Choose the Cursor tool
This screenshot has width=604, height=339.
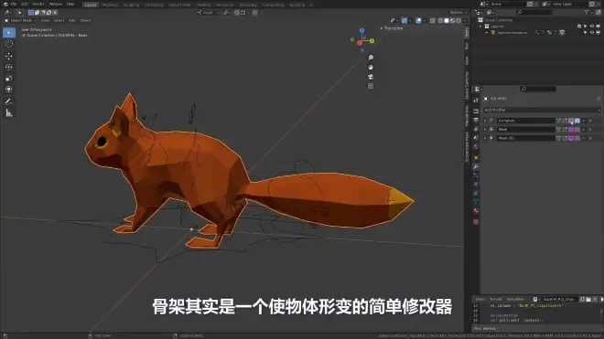click(x=9, y=44)
